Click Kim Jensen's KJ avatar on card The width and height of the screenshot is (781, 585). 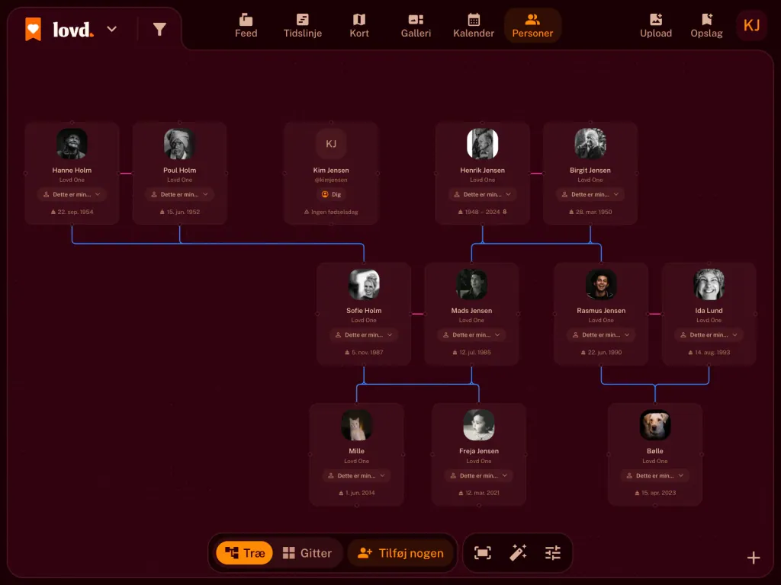pyautogui.click(x=331, y=144)
